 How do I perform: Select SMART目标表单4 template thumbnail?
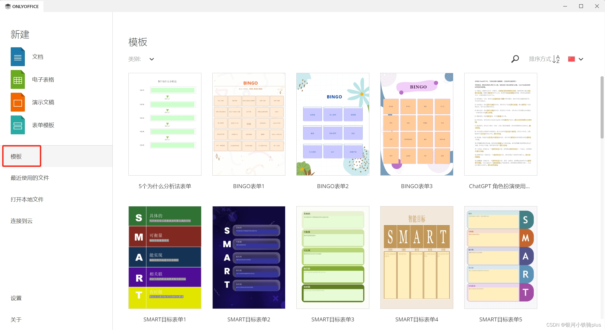coord(416,257)
